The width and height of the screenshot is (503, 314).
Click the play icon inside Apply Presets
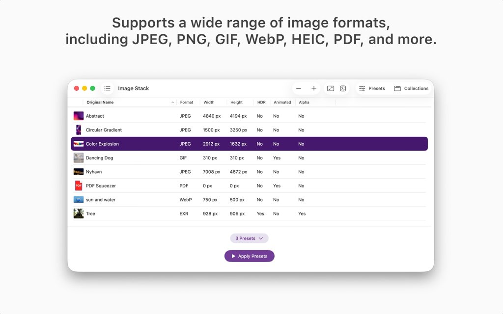click(232, 256)
